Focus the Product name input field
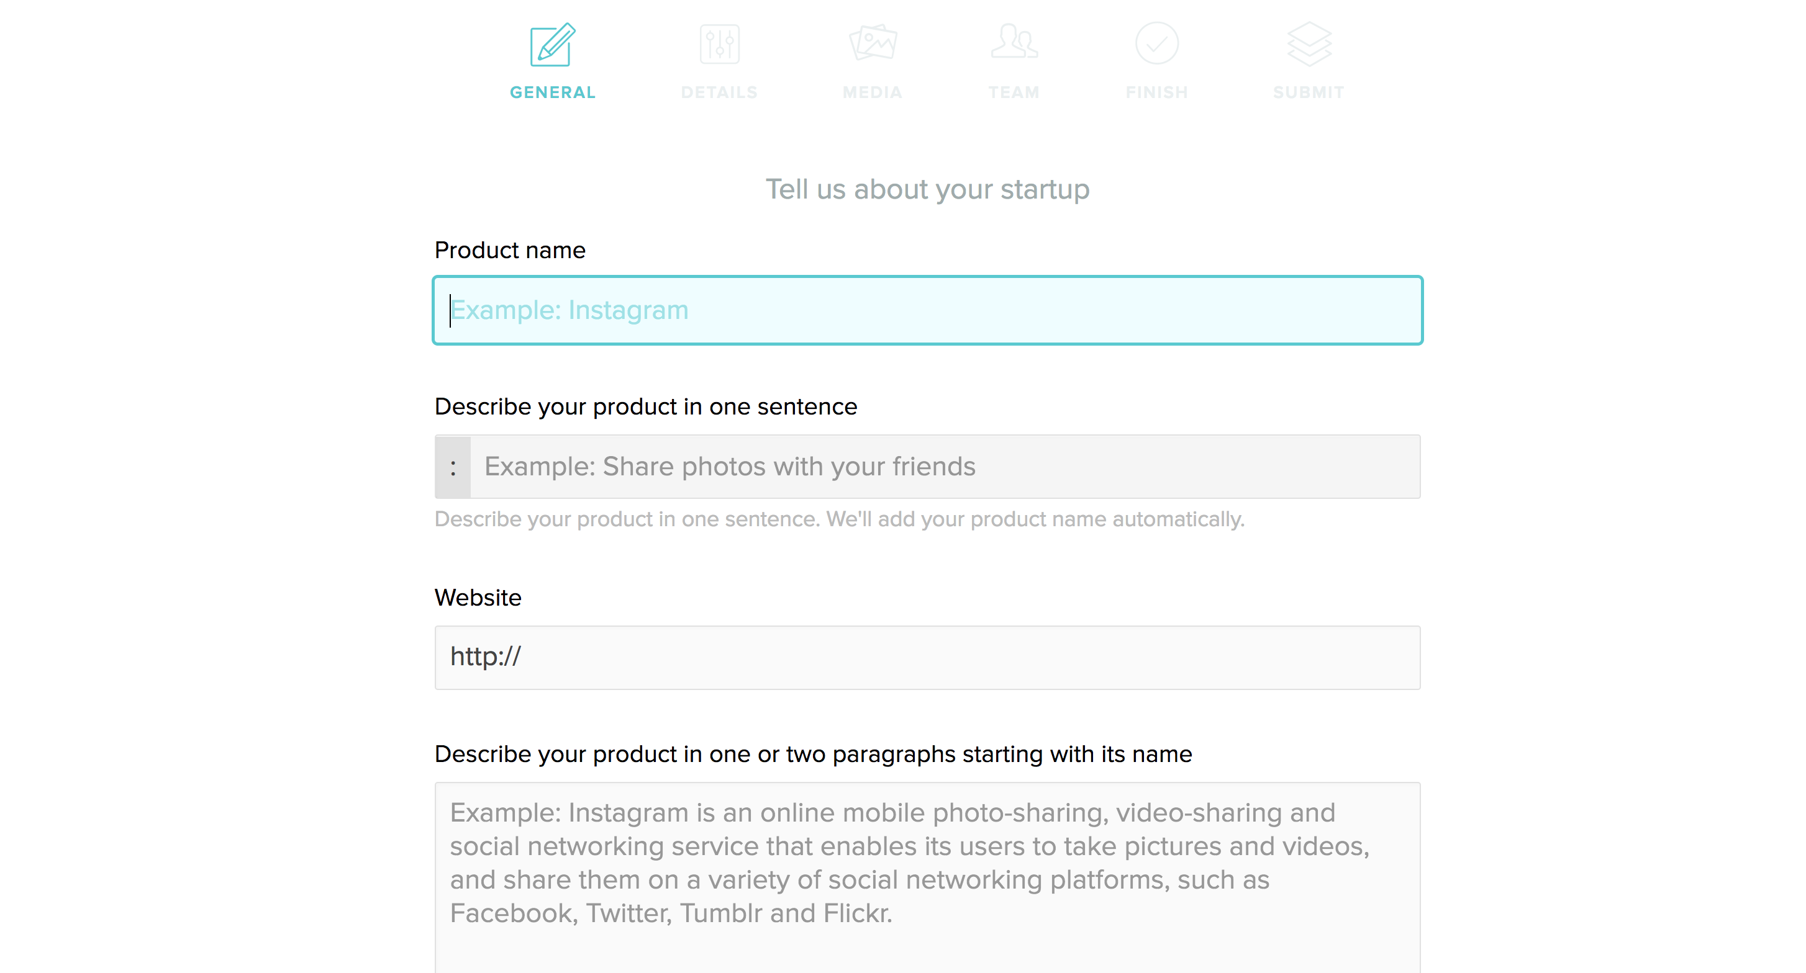 click(927, 310)
